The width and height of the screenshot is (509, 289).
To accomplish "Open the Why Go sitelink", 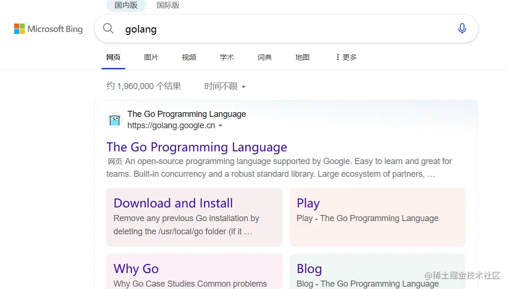I will coord(136,269).
